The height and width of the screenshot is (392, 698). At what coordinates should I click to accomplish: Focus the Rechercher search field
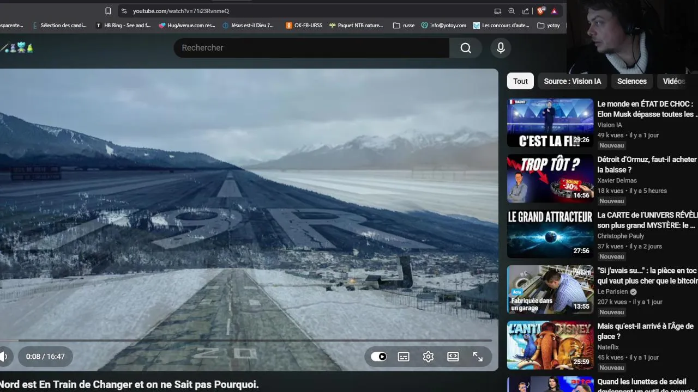coord(311,48)
